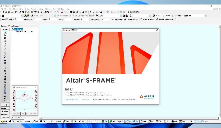
Task: Open the Select menu
Action: tap(34, 9)
